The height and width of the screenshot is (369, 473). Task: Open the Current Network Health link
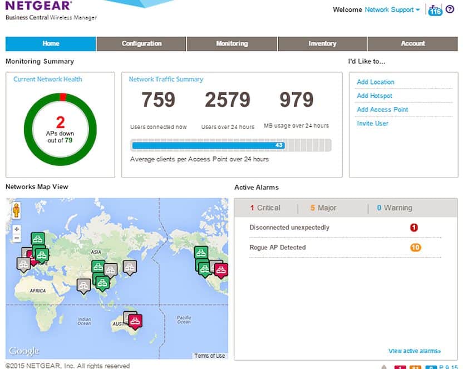coord(48,80)
